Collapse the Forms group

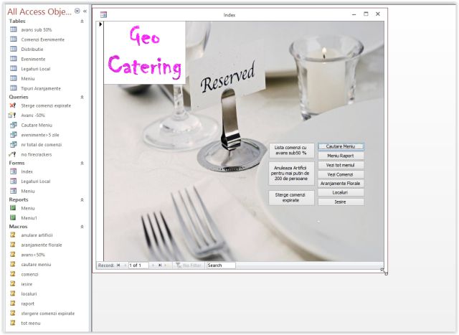coord(82,163)
